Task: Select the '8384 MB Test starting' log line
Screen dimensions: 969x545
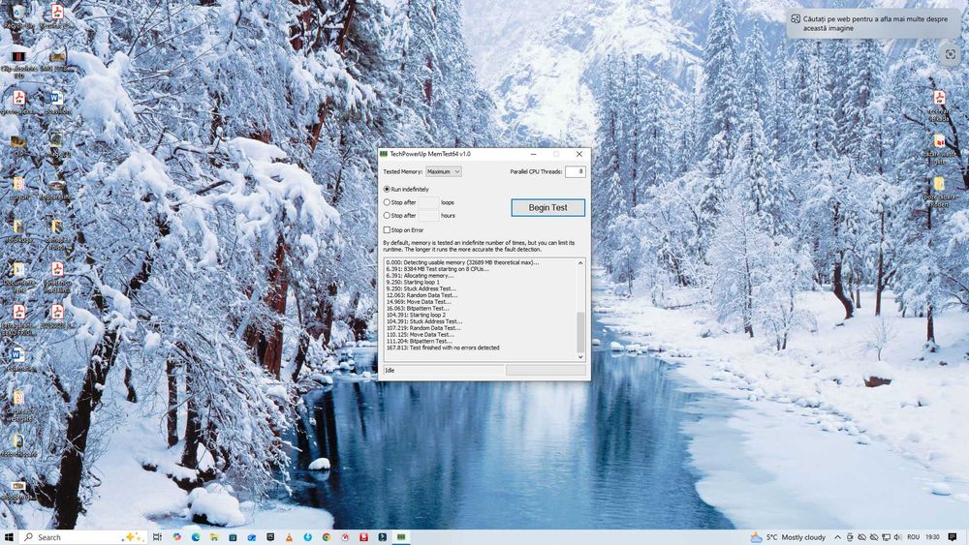Action: (438, 269)
